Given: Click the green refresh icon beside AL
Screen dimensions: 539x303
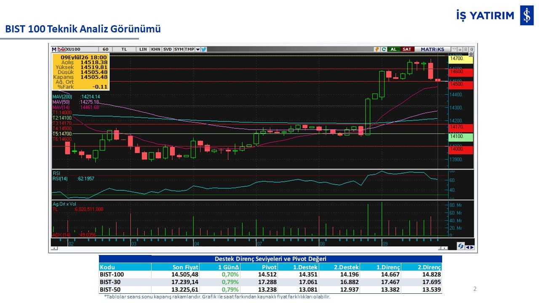Looking at the screenshot, I should (x=384, y=49).
